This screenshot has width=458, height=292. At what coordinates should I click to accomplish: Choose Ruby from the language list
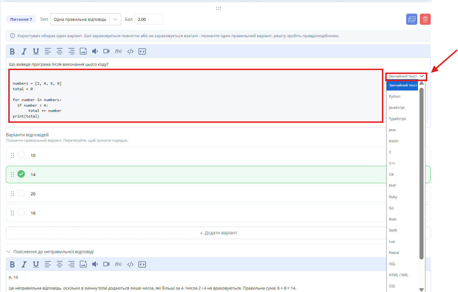tap(402, 197)
